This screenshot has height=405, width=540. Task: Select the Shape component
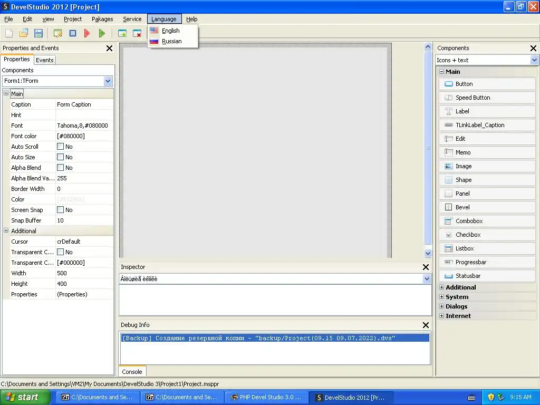[x=487, y=180]
